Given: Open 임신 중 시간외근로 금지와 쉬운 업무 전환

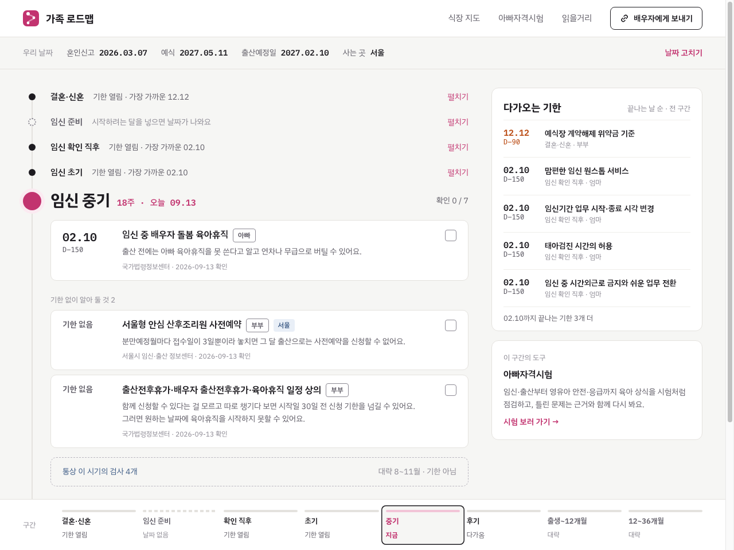Looking at the screenshot, I should pyautogui.click(x=597, y=288).
